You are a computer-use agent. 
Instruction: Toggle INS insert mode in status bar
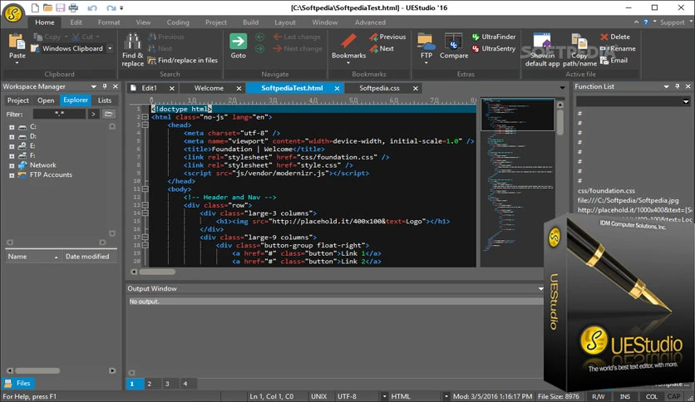coord(624,396)
